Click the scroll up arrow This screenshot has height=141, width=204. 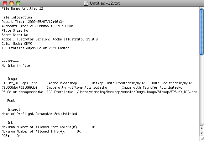tap(201, 128)
